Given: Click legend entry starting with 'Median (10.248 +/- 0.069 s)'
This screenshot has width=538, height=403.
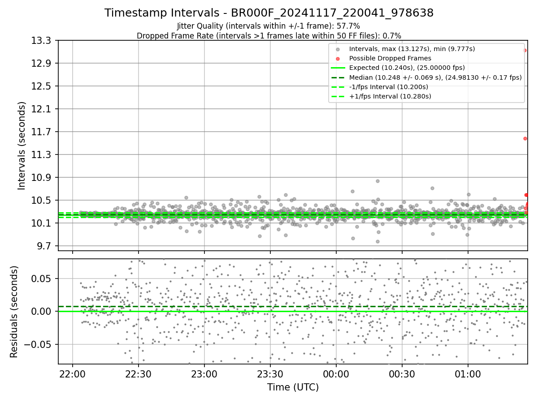Looking at the screenshot, I should 435,77.
